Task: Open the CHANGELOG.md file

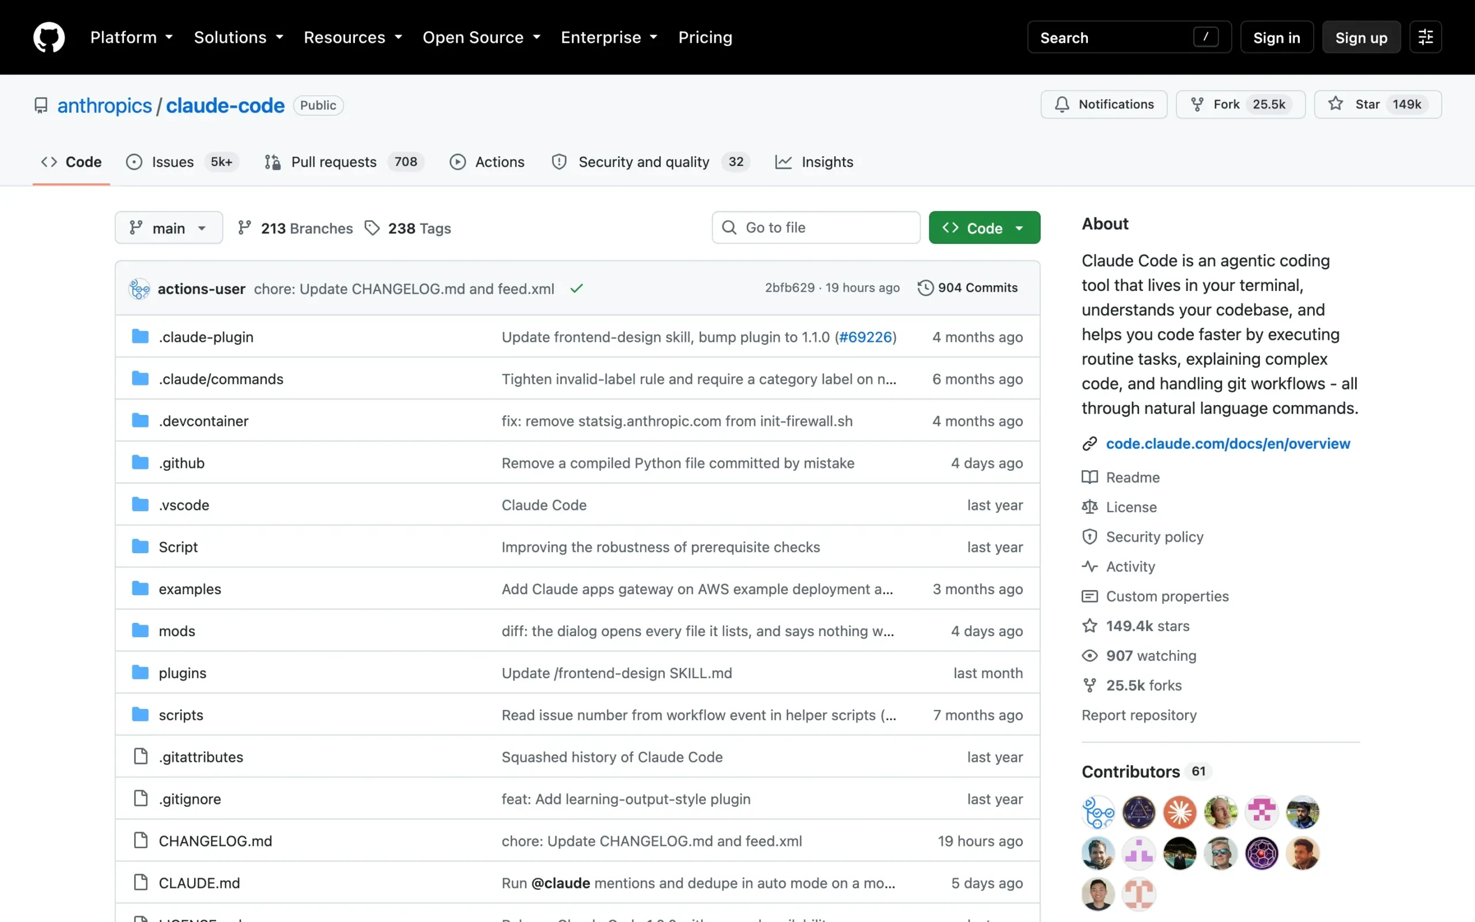Action: [x=215, y=842]
